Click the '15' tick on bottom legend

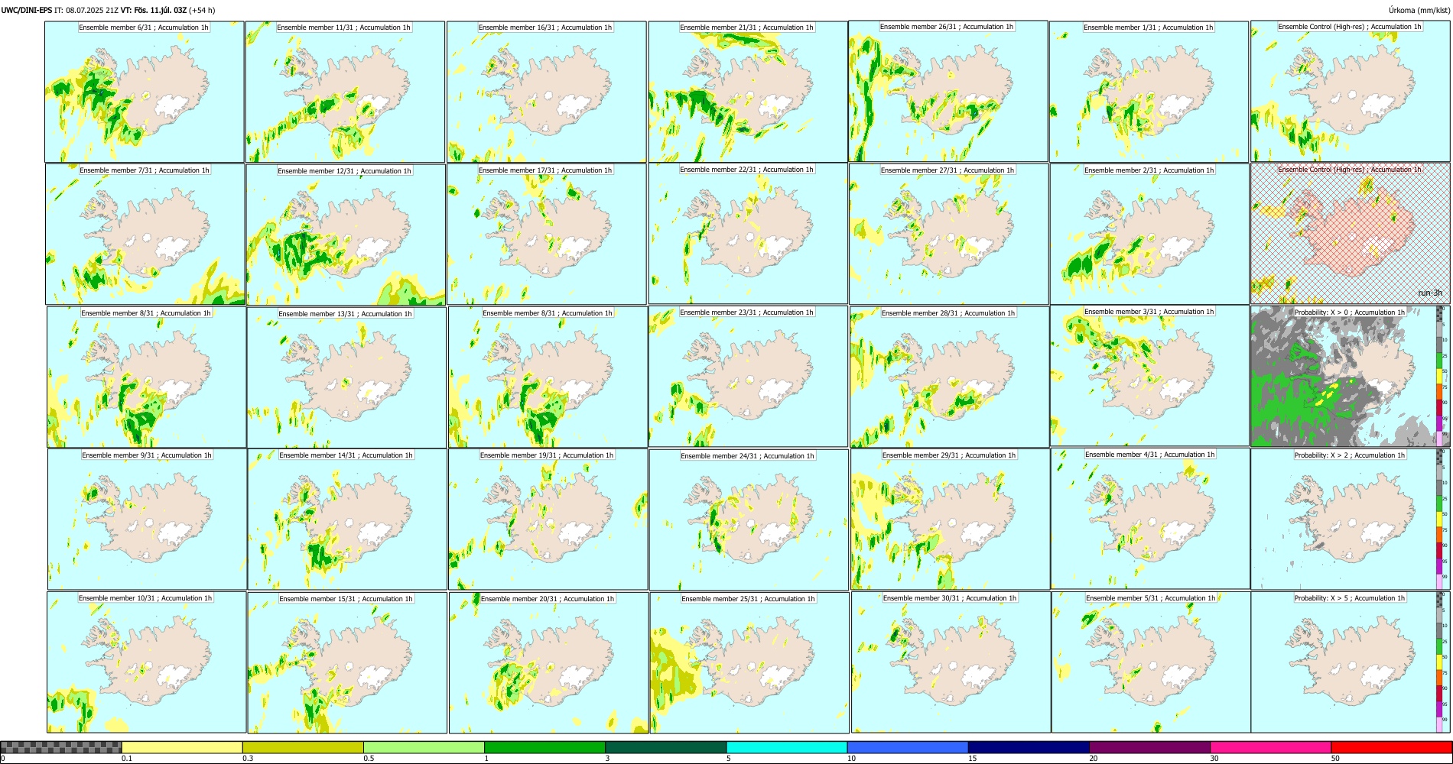coord(972,759)
